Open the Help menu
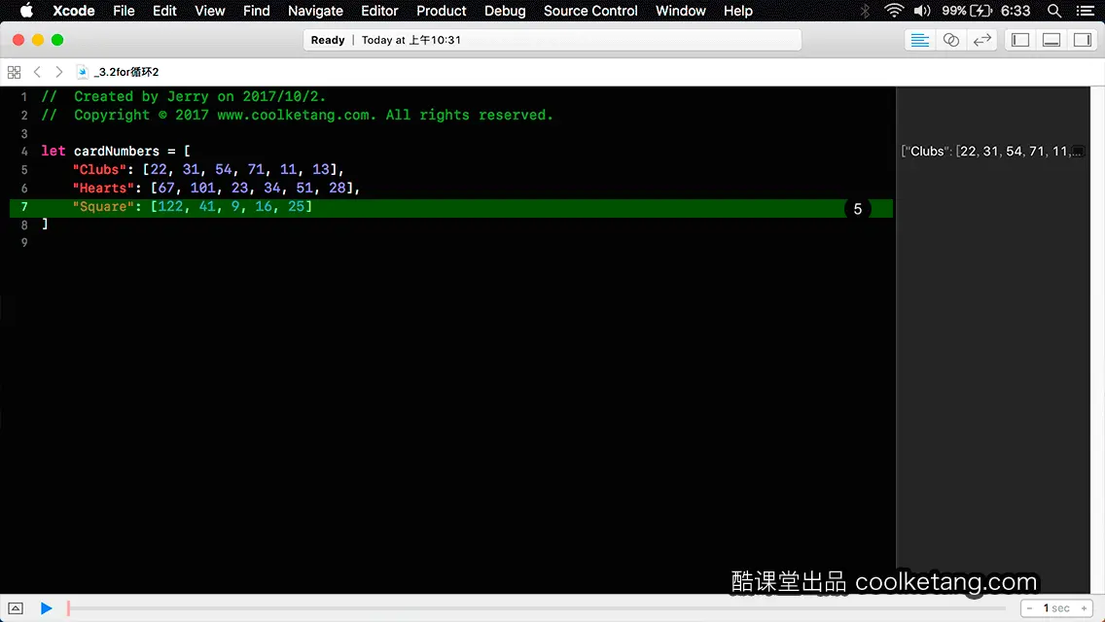 pyautogui.click(x=738, y=11)
